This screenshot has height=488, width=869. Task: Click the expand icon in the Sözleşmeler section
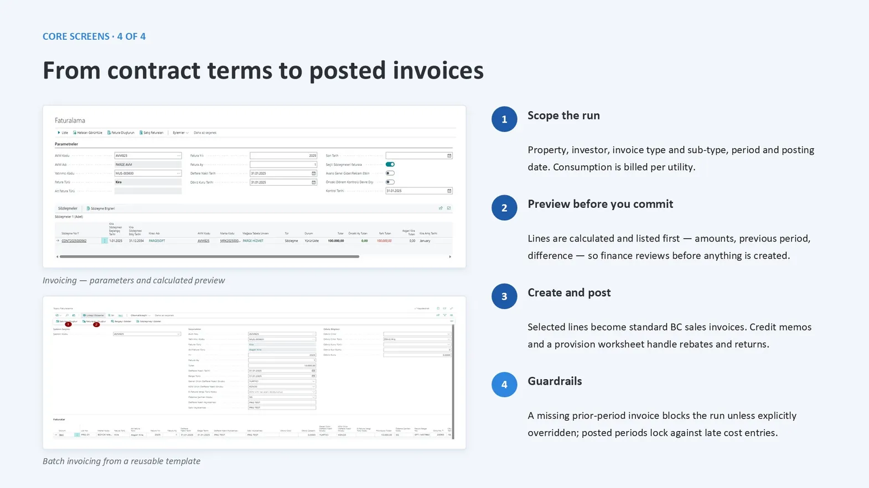tap(449, 208)
